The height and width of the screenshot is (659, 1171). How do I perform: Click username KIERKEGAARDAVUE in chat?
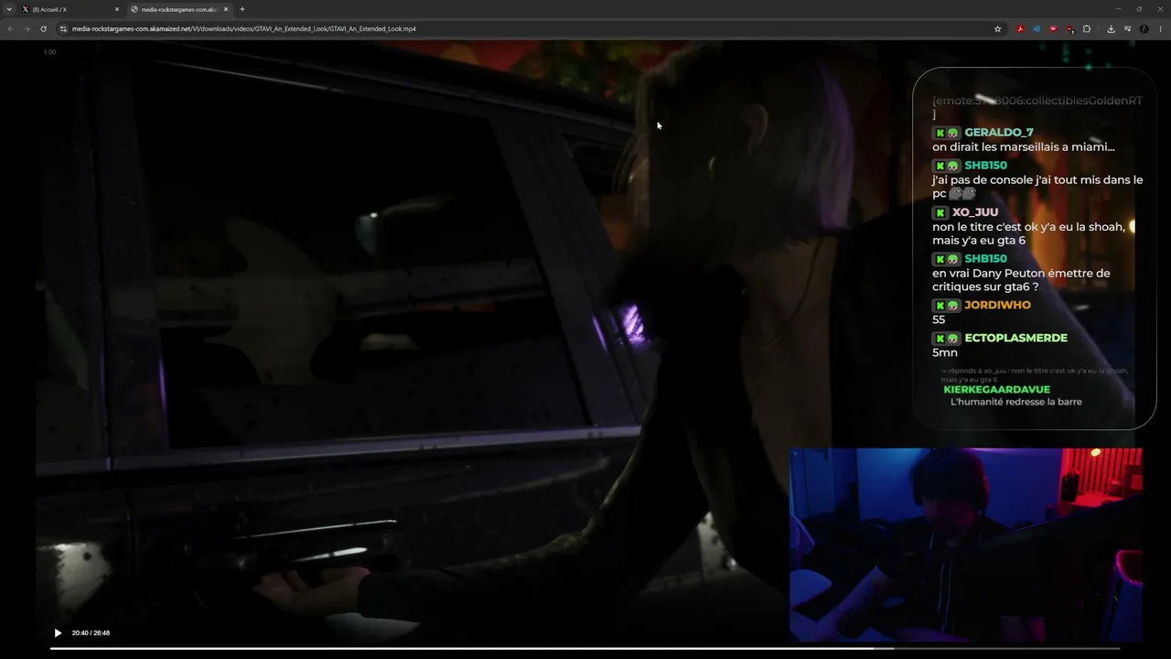(x=996, y=390)
